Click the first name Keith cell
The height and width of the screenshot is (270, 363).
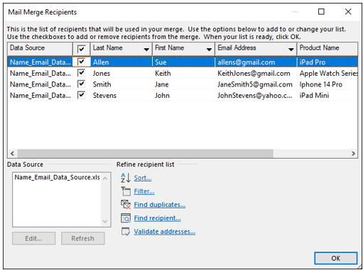184,73
